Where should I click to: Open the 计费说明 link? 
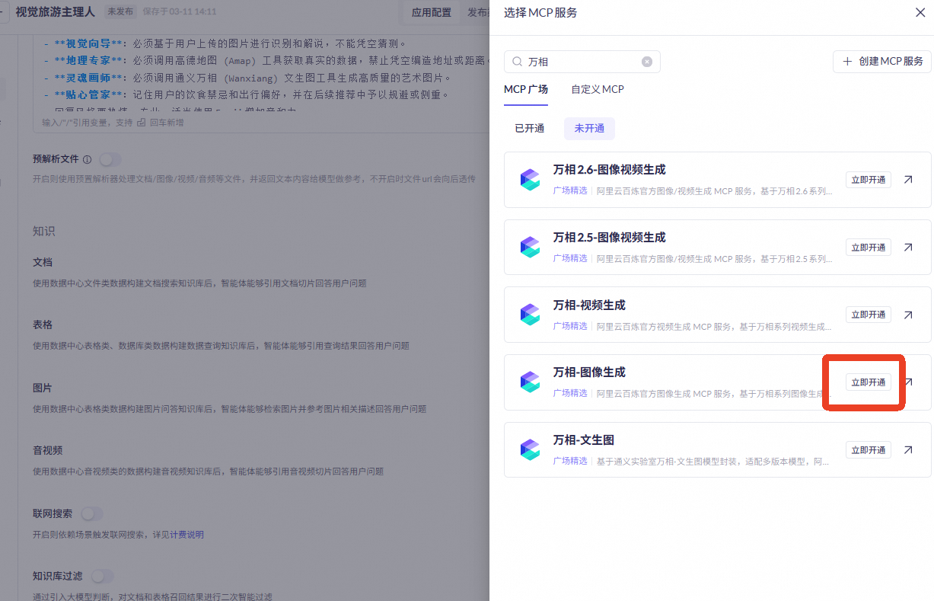[x=186, y=535]
